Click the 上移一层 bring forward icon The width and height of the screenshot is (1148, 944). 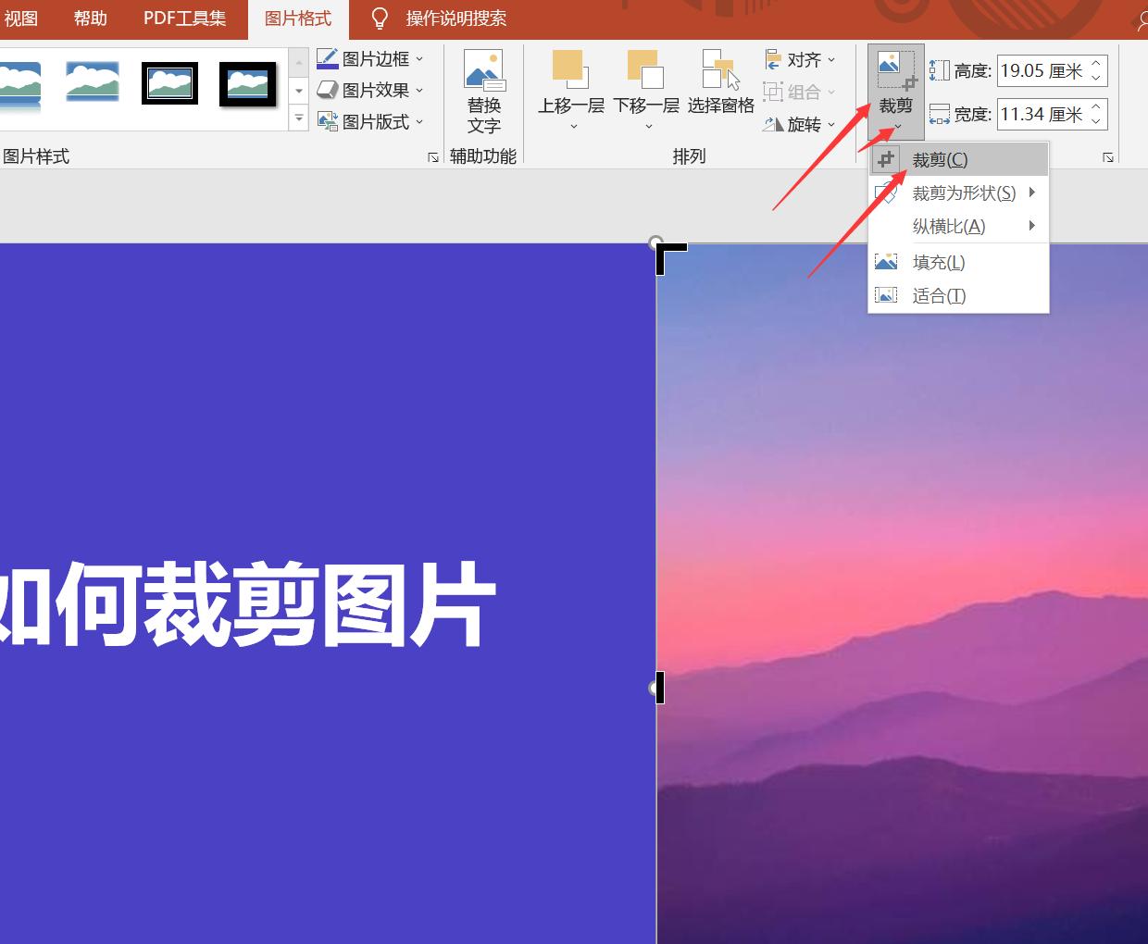pyautogui.click(x=570, y=81)
